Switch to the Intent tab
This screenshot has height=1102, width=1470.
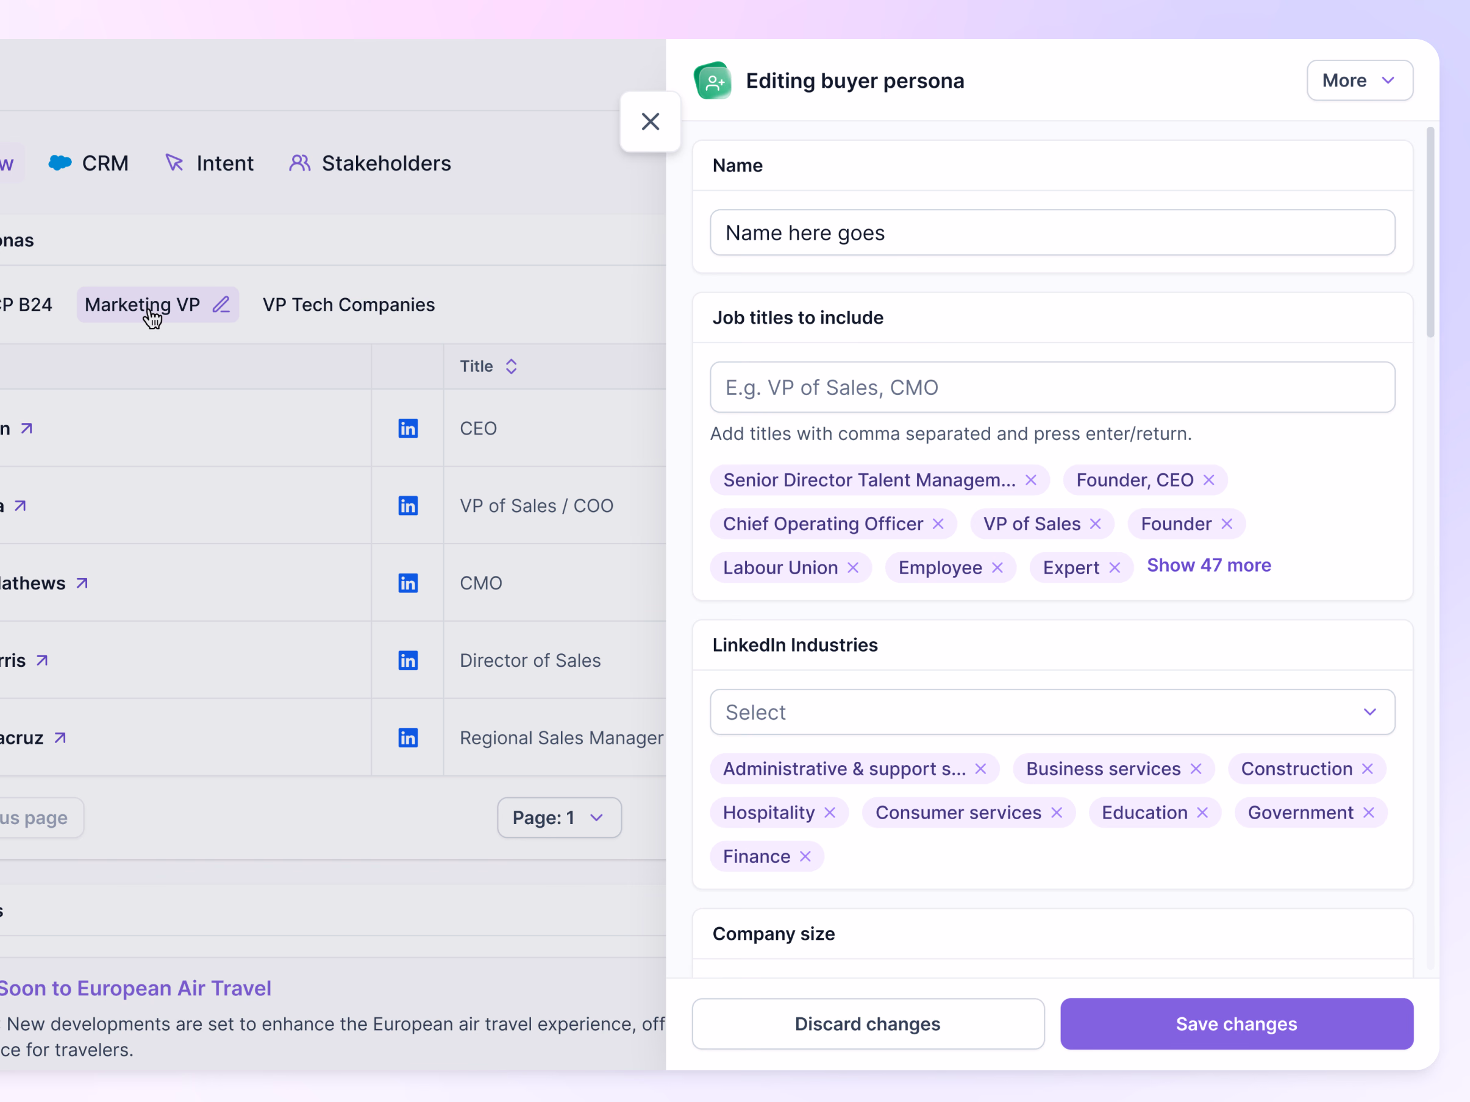tap(209, 163)
